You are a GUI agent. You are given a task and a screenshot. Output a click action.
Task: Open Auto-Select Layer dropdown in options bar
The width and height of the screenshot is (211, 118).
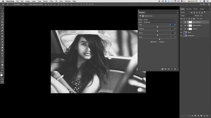point(24,4)
